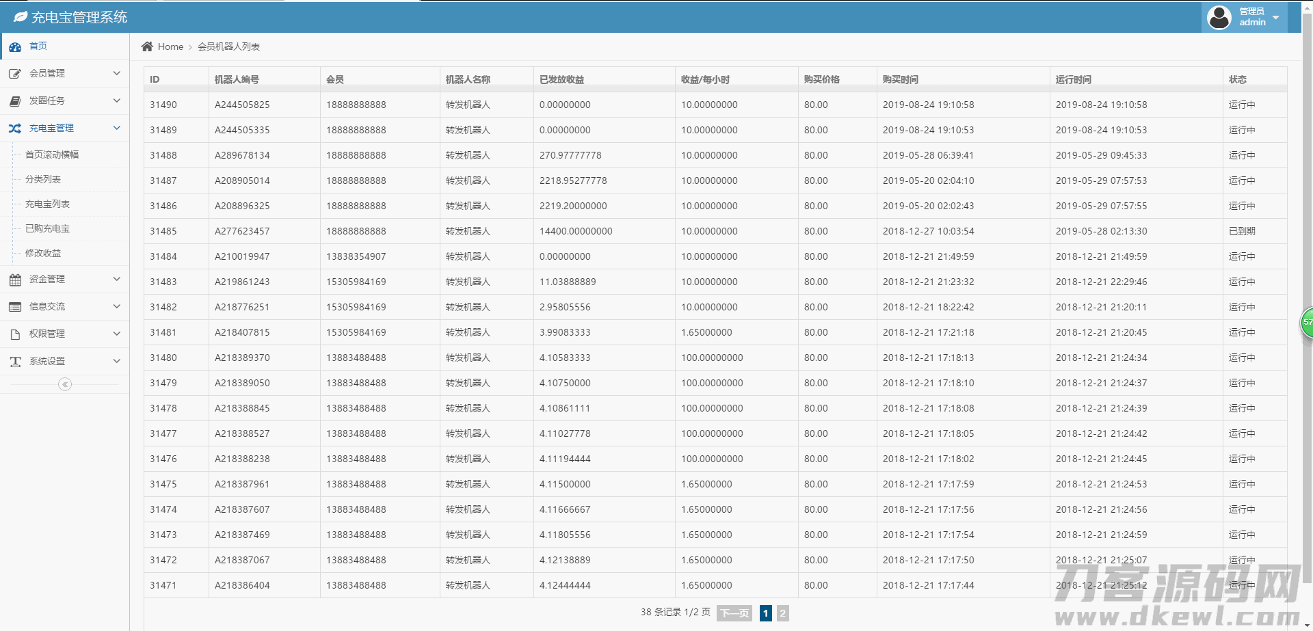Click the book icon for 发圈任务
The width and height of the screenshot is (1313, 631).
15,101
